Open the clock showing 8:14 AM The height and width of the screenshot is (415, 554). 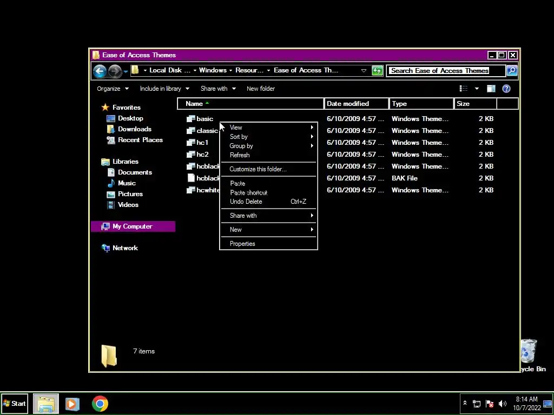pos(527,404)
